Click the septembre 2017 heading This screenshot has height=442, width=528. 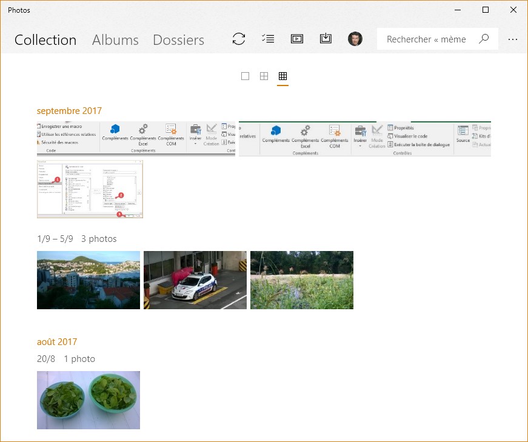pyautogui.click(x=69, y=111)
